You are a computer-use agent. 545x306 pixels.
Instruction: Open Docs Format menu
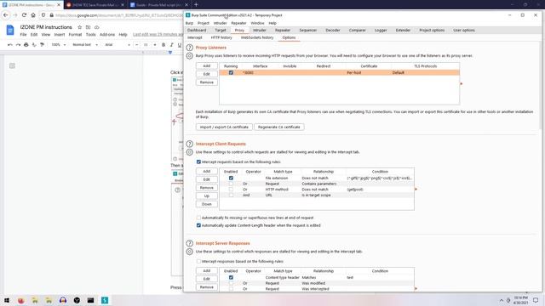(x=75, y=35)
